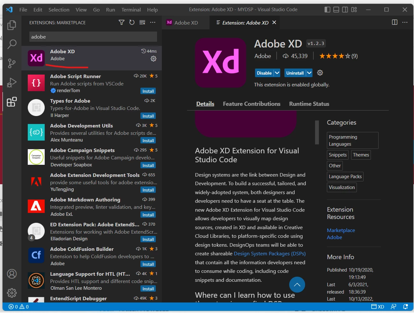The height and width of the screenshot is (313, 414).
Task: Open the Design System Packages (DSPs) link
Action: 270,254
